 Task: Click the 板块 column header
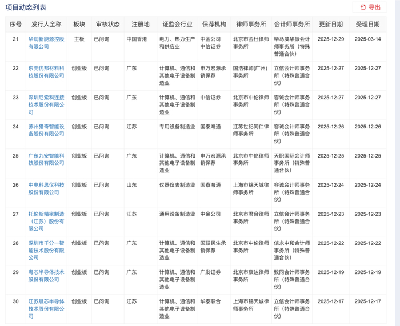click(x=79, y=24)
